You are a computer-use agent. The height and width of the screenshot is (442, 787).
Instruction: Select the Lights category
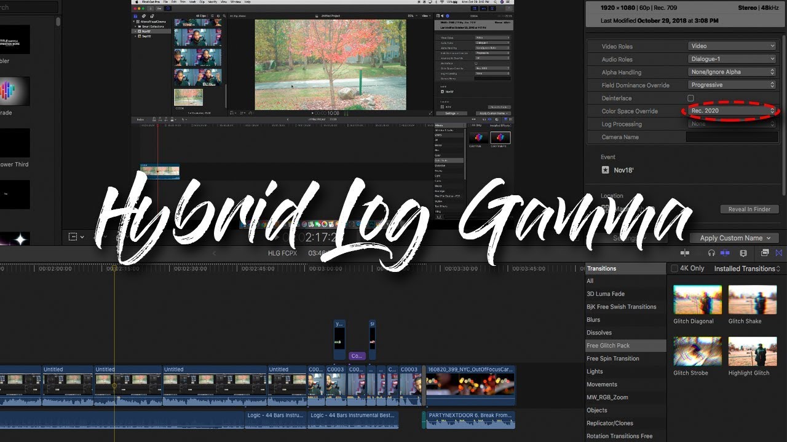tap(625, 371)
